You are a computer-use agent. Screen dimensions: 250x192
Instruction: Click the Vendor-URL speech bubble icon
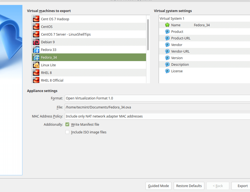[167, 51]
